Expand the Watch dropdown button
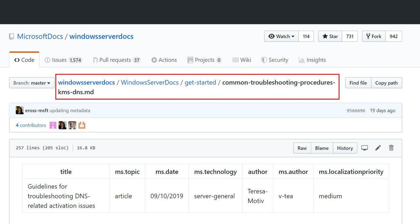Image resolution: width=420 pixels, height=224 pixels. (282, 37)
